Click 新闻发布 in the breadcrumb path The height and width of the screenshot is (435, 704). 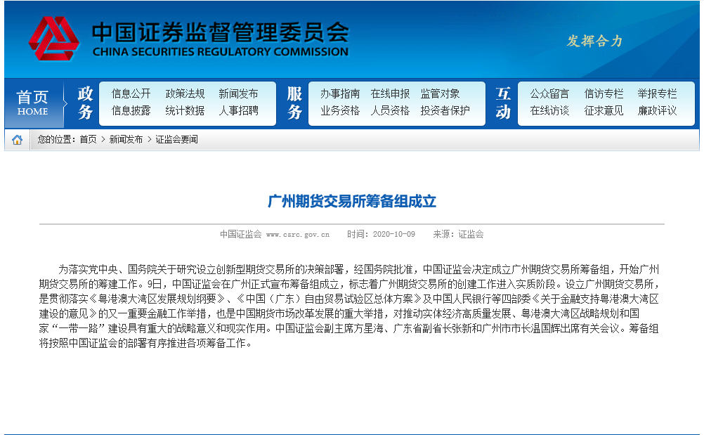[126, 140]
